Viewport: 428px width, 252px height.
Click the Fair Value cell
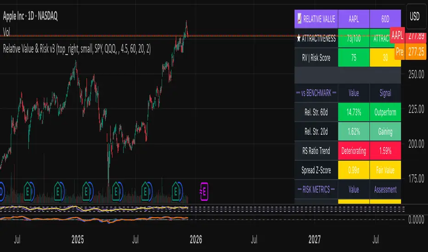click(x=385, y=170)
